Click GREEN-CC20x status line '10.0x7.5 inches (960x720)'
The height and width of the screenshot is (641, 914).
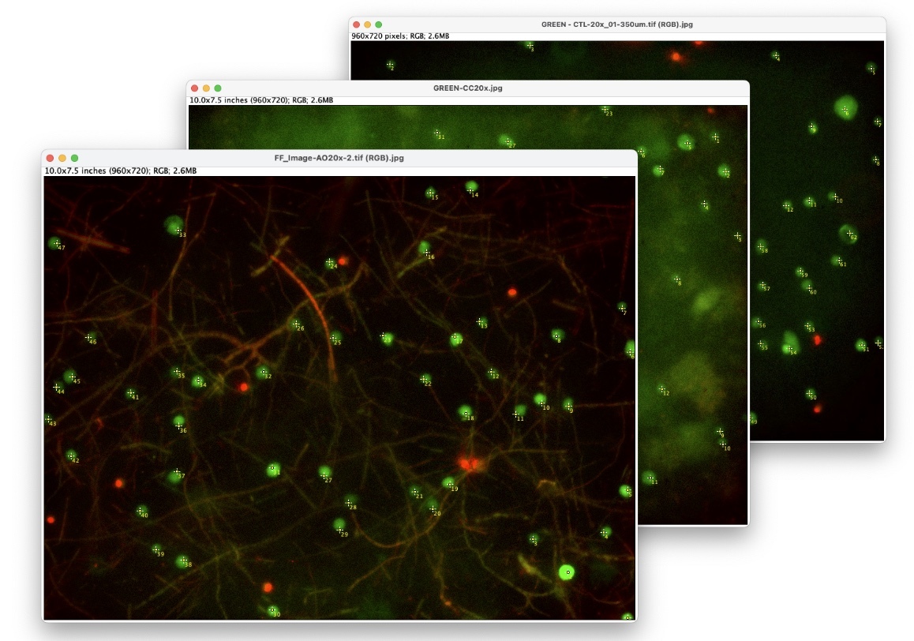pos(261,100)
